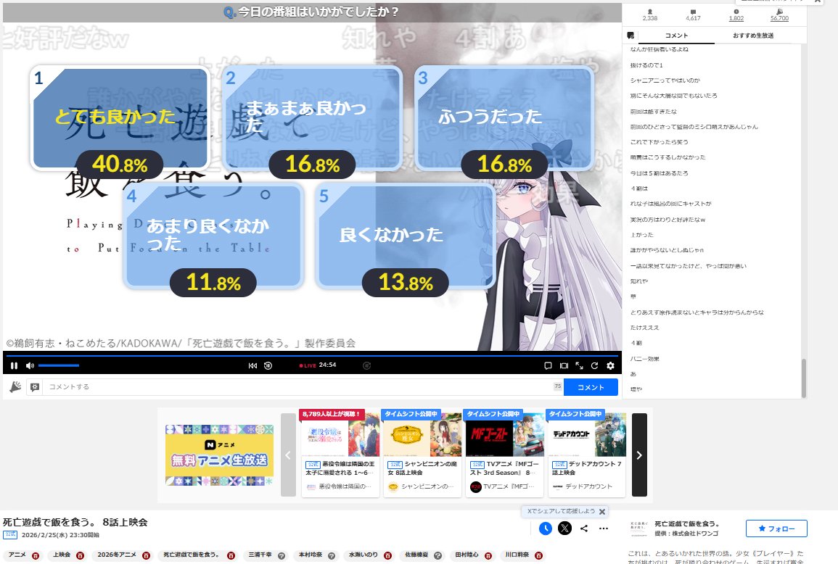Open the 2026冬アニメ tag
Screen dimensions: 838x564
[117, 555]
